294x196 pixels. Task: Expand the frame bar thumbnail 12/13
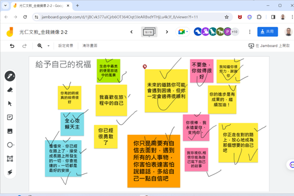[x=149, y=32]
